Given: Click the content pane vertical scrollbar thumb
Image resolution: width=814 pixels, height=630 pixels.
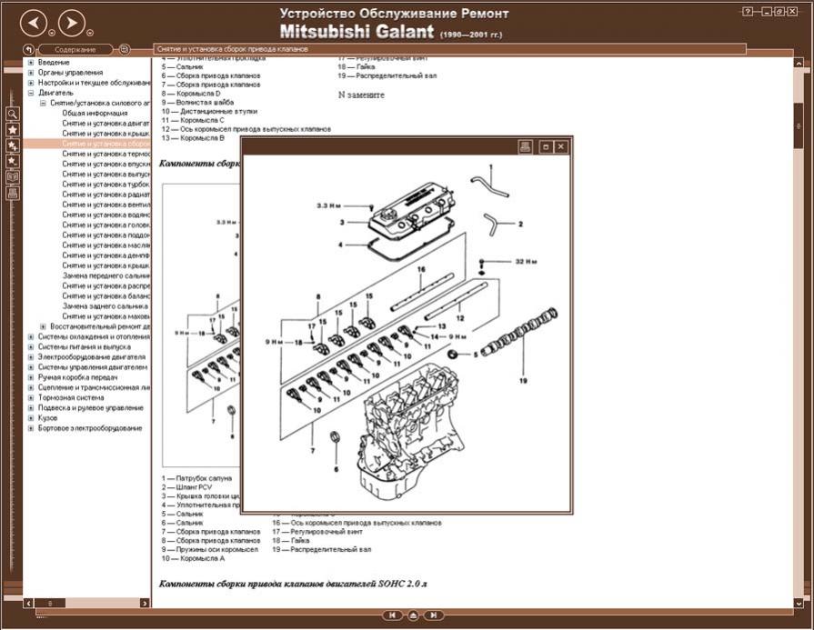Looking at the screenshot, I should pos(799,126).
